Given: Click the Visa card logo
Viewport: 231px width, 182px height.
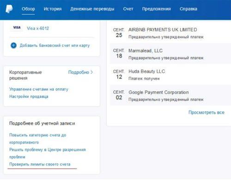Looking at the screenshot, I should coord(17,28).
